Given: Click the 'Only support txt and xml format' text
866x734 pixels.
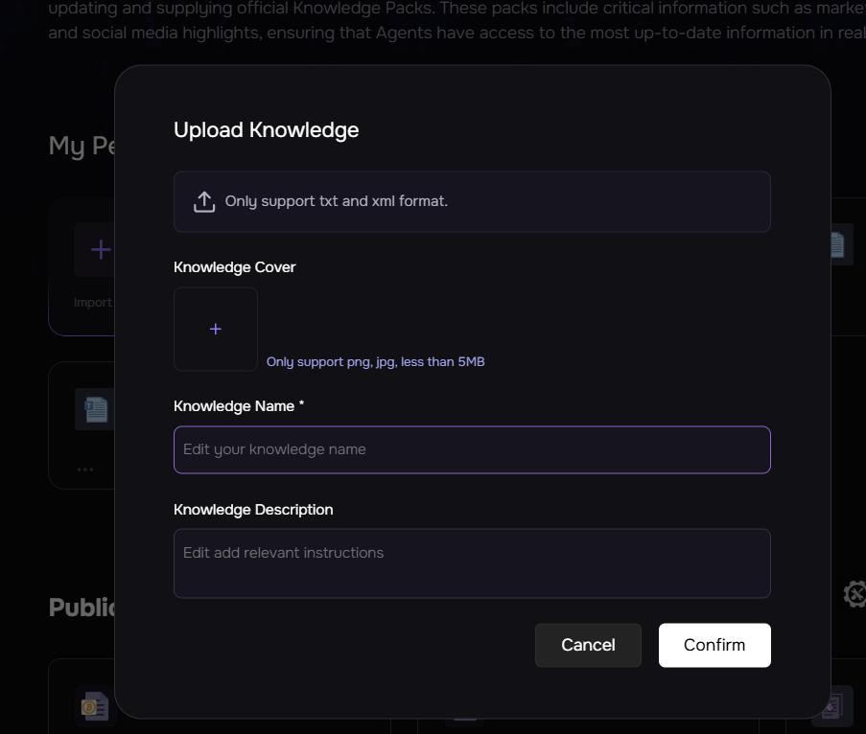Looking at the screenshot, I should [x=337, y=201].
